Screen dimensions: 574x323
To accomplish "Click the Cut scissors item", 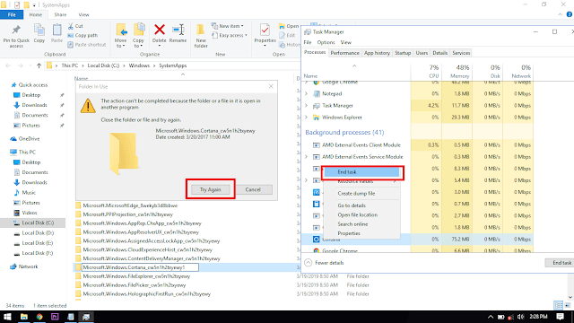I will [x=75, y=26].
